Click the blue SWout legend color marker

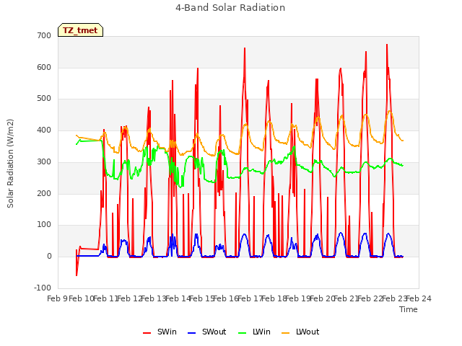click(x=191, y=333)
